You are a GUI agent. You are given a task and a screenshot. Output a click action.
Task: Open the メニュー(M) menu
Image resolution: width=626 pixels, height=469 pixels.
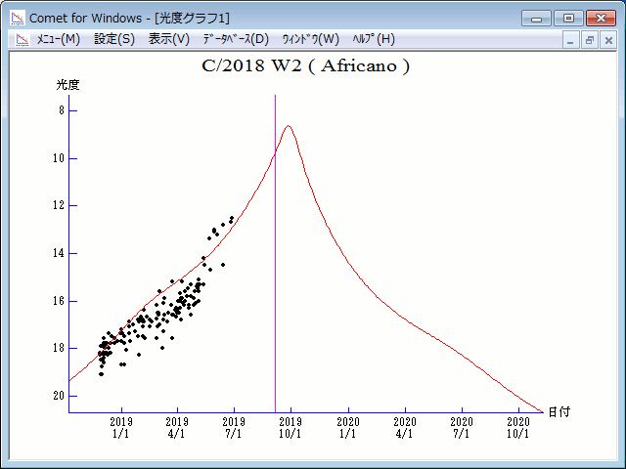click(x=58, y=39)
